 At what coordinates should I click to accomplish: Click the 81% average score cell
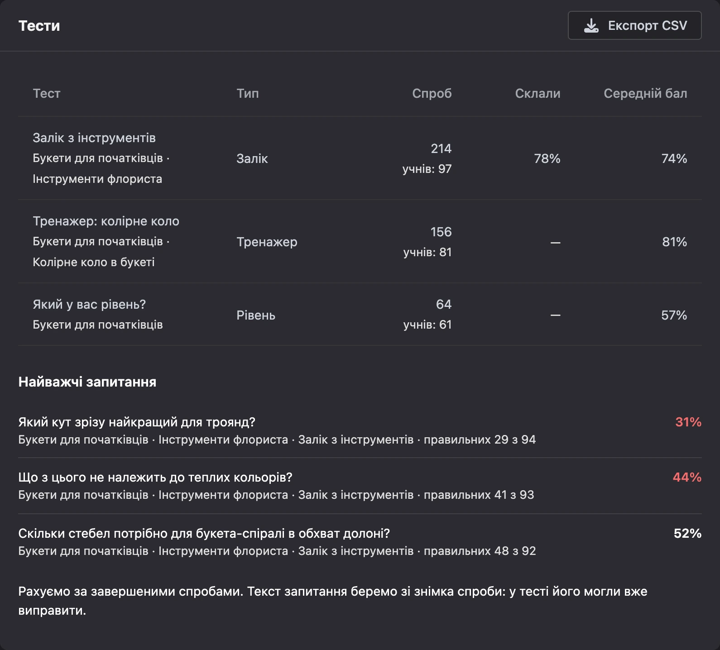[675, 242]
